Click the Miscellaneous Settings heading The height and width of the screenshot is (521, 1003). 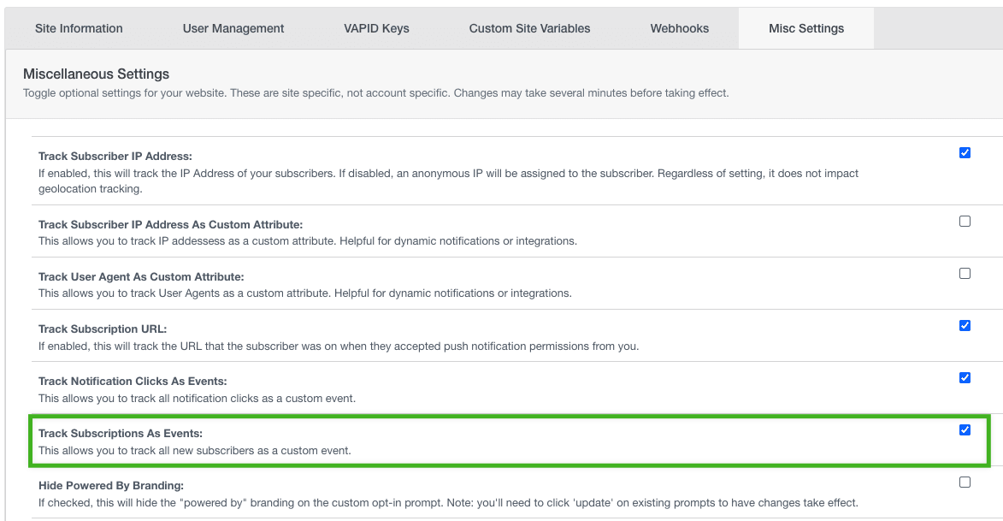point(96,74)
